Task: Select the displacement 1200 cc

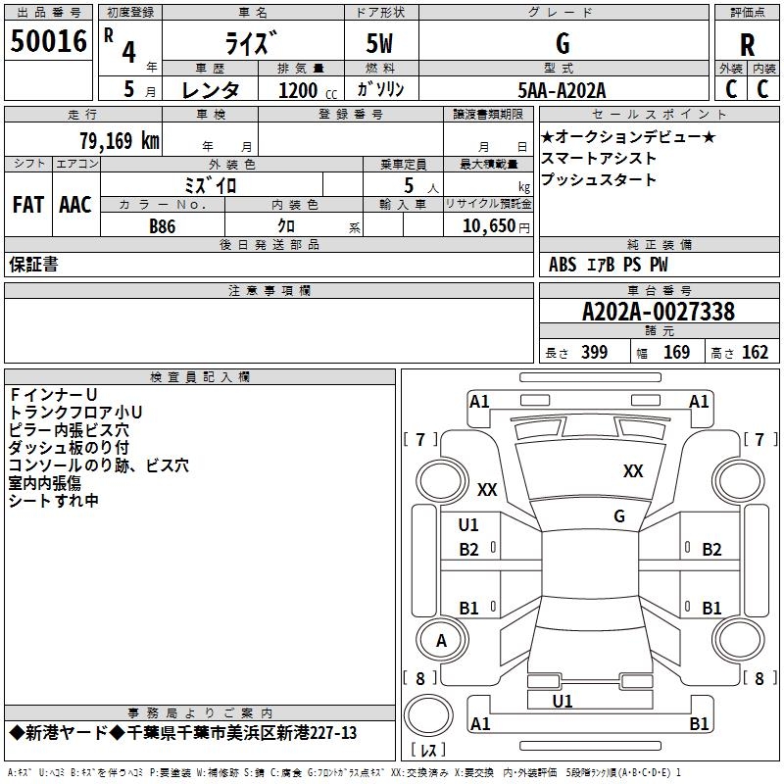Action: coord(308,90)
